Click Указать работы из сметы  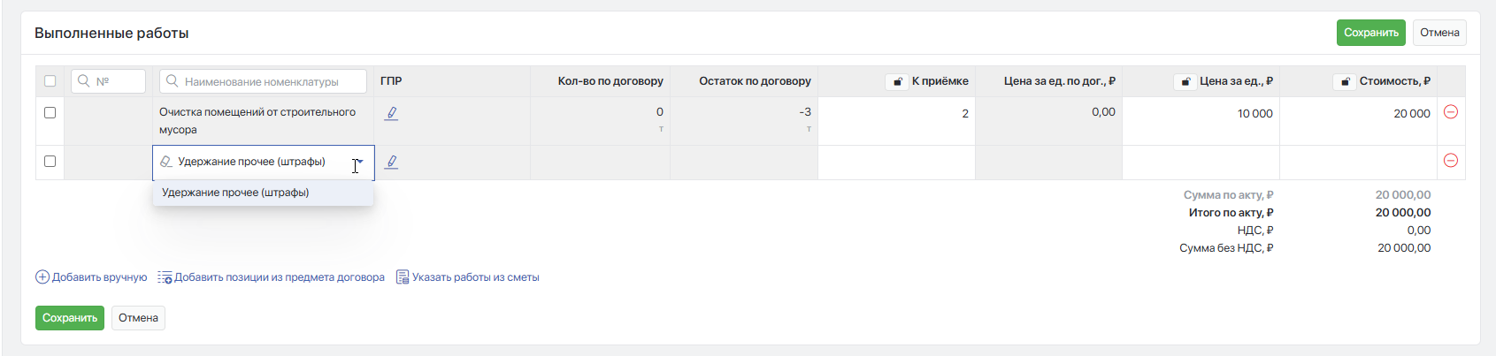coord(467,277)
